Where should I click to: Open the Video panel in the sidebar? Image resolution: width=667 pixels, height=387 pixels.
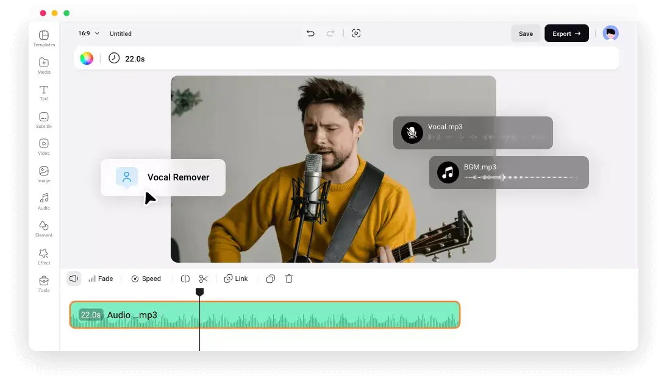44,147
